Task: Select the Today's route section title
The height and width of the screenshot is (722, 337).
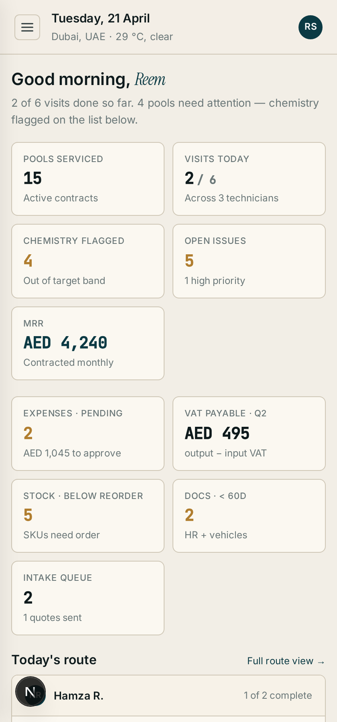Action: point(54,660)
